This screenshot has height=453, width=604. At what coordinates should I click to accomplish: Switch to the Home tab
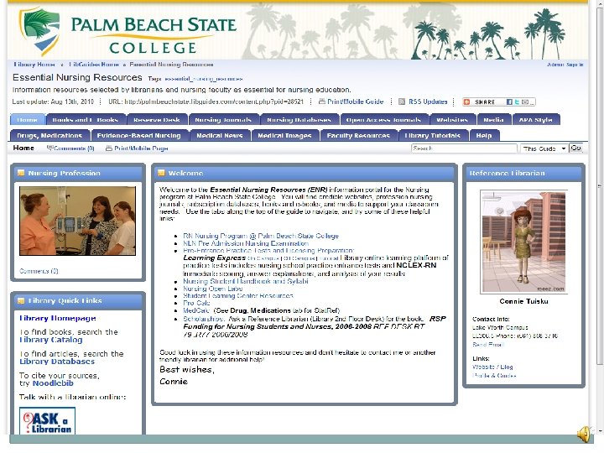pyautogui.click(x=28, y=120)
